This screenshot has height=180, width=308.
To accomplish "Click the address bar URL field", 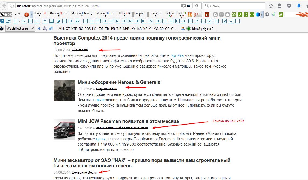I will pyautogui.click(x=98, y=6).
